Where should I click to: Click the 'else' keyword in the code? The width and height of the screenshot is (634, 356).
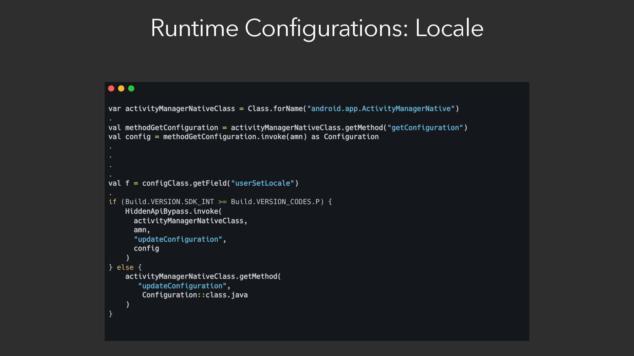pyautogui.click(x=125, y=267)
